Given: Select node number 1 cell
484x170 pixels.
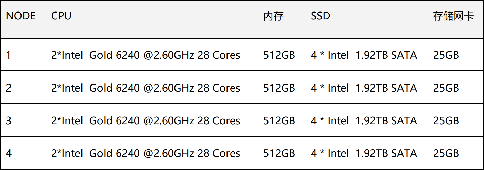Looking at the screenshot, I should click(x=8, y=55).
